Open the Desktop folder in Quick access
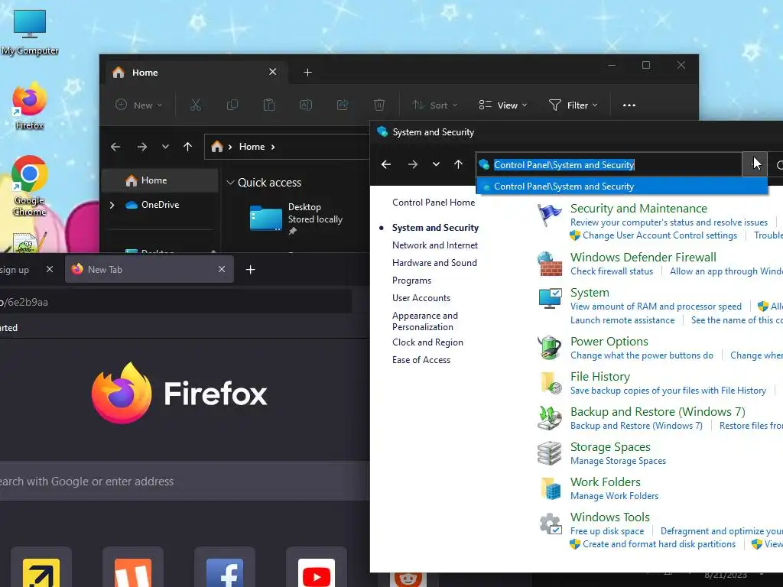The height and width of the screenshot is (587, 783). (296, 219)
